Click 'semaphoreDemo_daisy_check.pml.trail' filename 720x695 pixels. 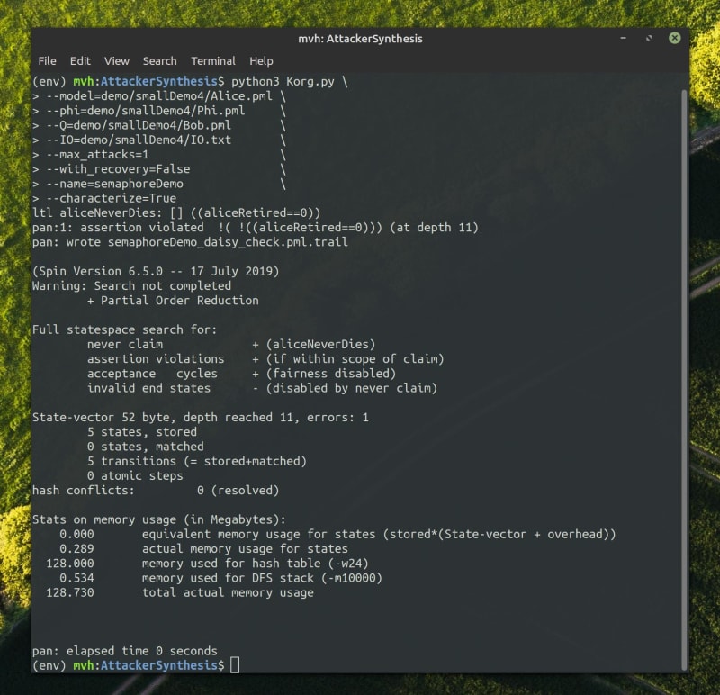228,242
